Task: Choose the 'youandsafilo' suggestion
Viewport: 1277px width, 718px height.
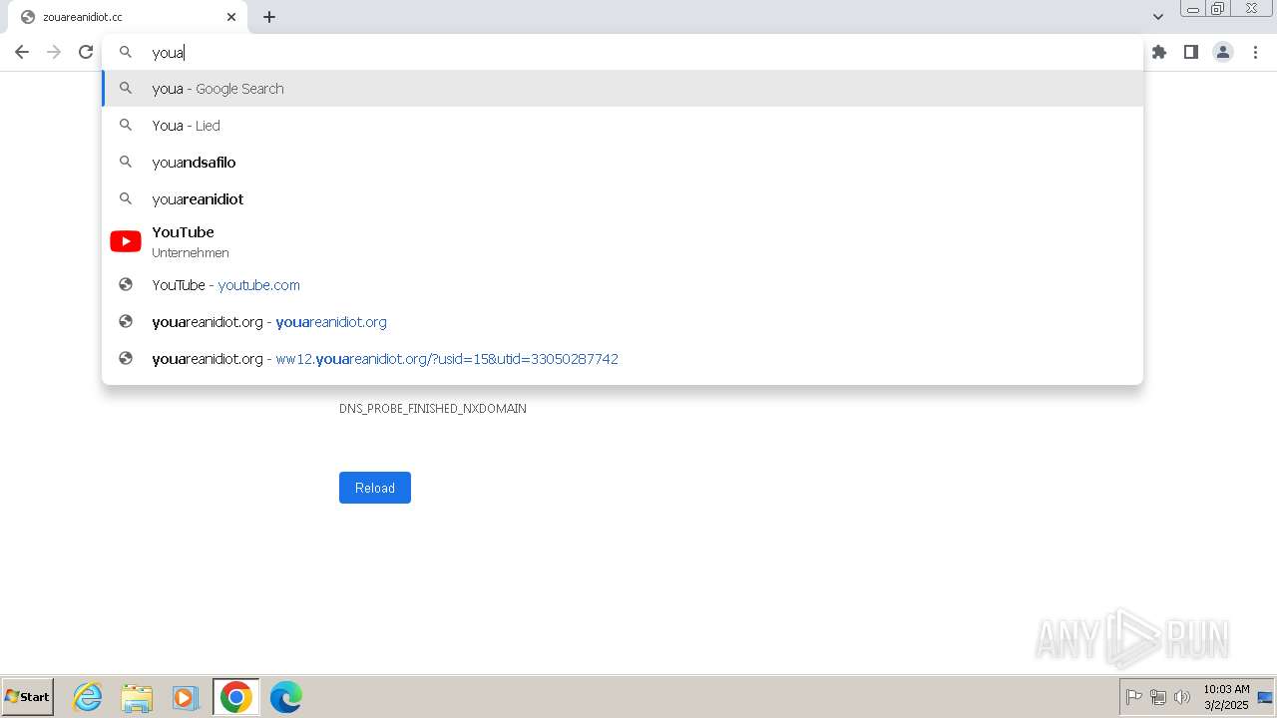Action: pyautogui.click(x=623, y=163)
